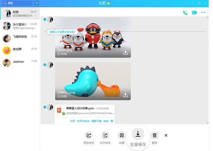The width and height of the screenshot is (213, 151).
Task: Click the plus button beside search
Action: [36, 3]
